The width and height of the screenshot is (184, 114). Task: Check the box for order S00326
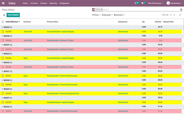pos(3,111)
